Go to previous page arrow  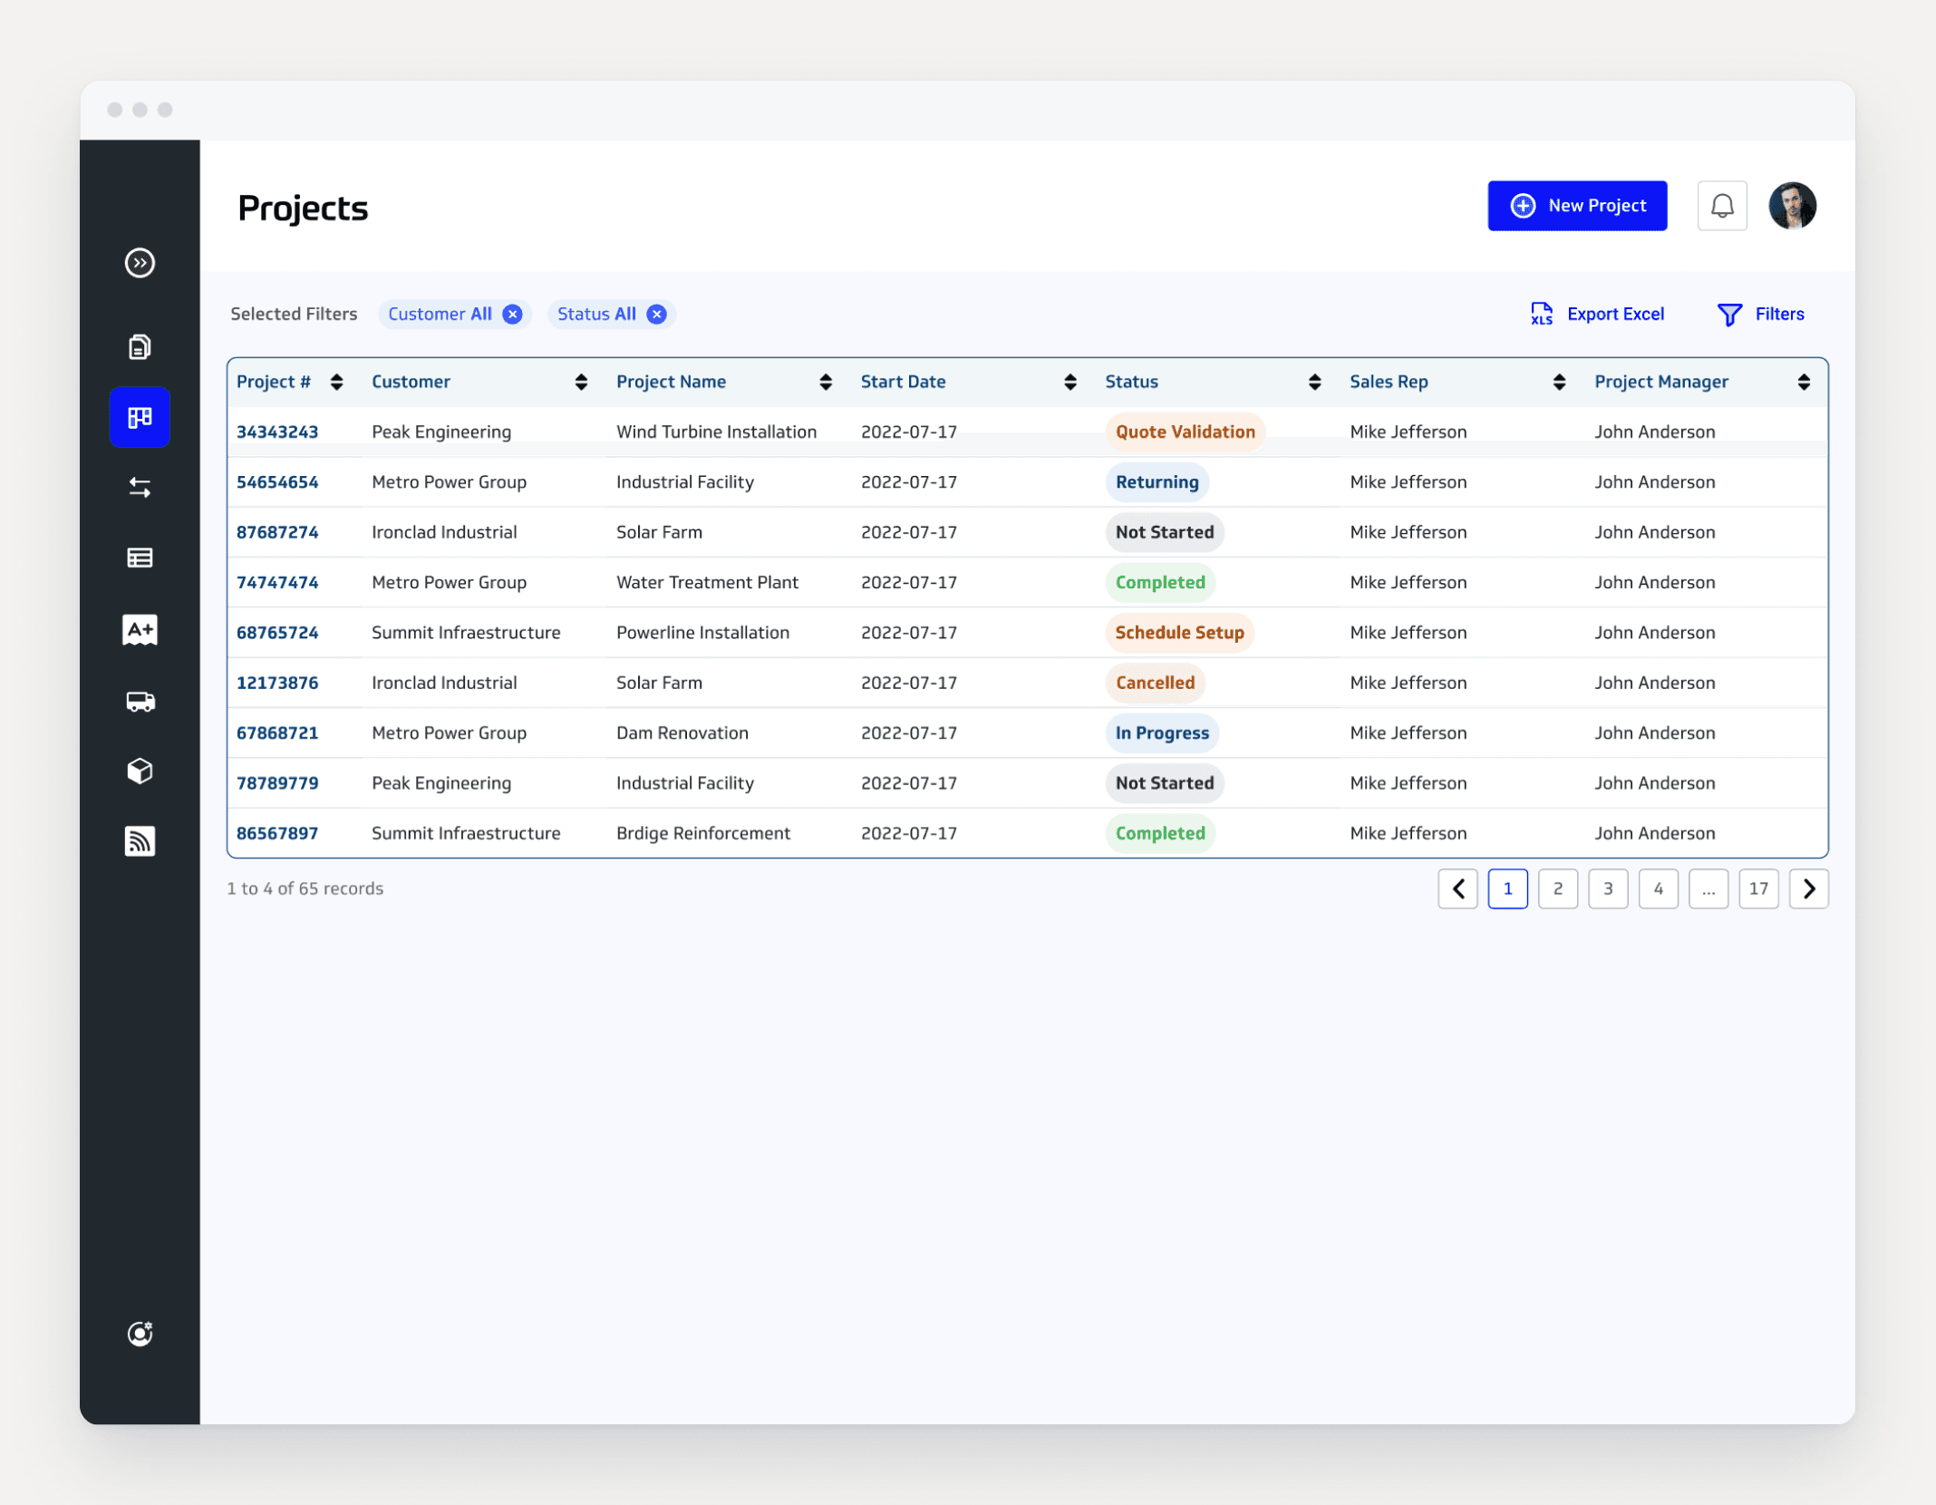tap(1457, 888)
